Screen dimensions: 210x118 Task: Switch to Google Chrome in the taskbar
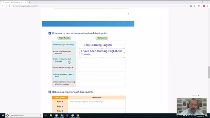coord(78,115)
